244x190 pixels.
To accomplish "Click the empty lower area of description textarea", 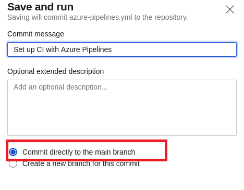I will click(122, 120).
